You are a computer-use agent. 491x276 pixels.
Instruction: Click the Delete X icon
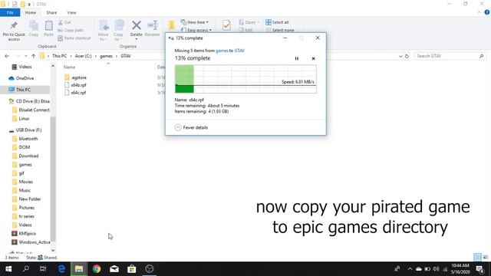click(x=137, y=25)
